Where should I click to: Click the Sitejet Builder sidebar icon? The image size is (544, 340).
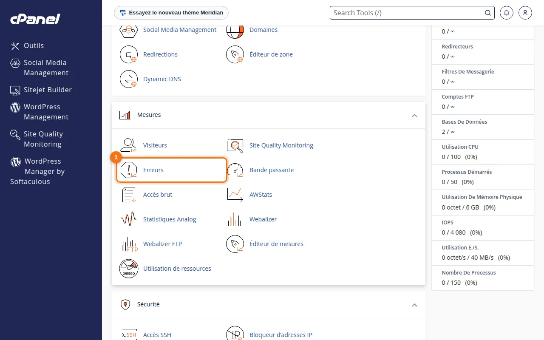pyautogui.click(x=15, y=90)
